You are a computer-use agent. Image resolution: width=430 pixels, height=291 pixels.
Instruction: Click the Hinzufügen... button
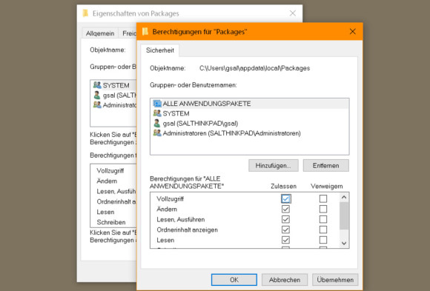coord(273,166)
